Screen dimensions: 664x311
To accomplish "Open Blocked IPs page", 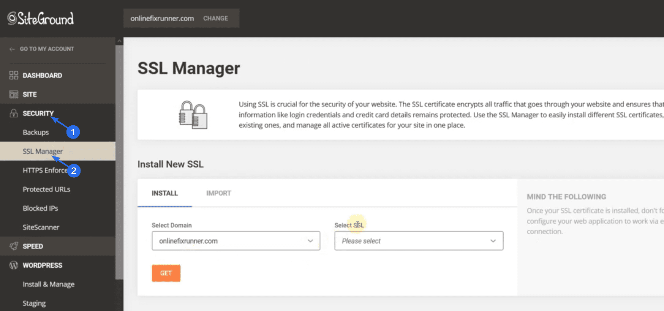I will (x=40, y=208).
